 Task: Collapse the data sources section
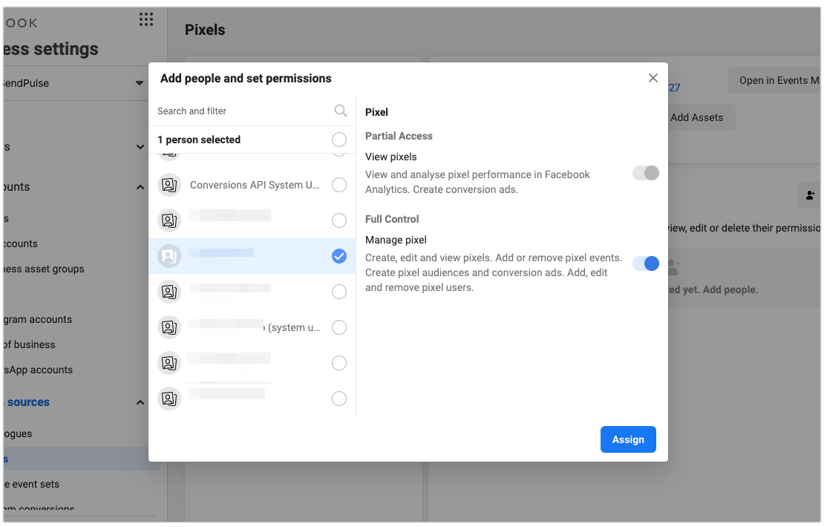(x=140, y=402)
